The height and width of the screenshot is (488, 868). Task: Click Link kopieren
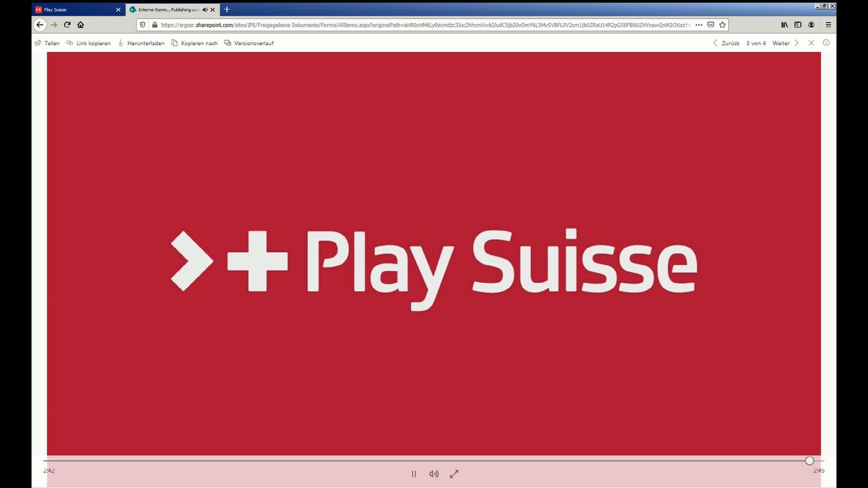pyautogui.click(x=88, y=43)
